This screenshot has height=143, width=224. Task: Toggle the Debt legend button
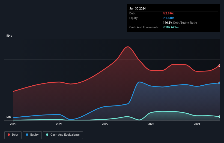point(13,135)
